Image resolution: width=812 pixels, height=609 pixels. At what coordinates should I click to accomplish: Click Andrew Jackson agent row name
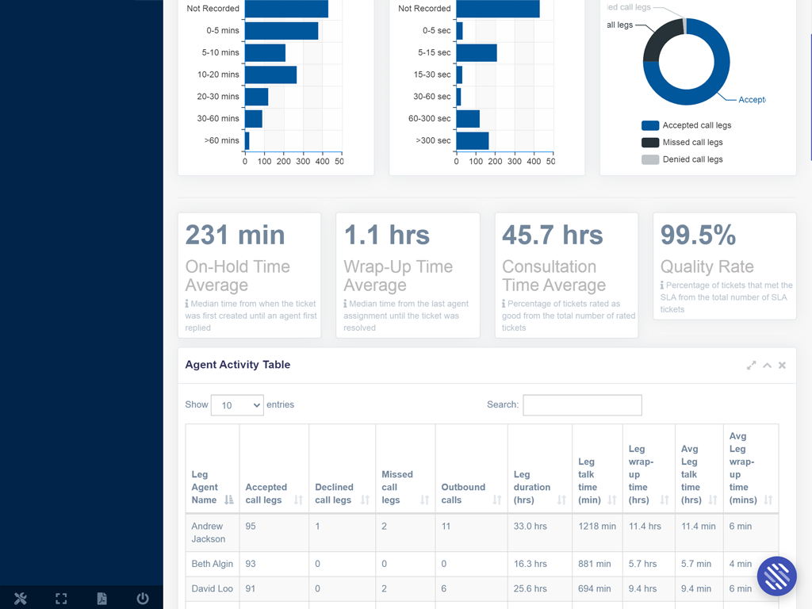[208, 532]
